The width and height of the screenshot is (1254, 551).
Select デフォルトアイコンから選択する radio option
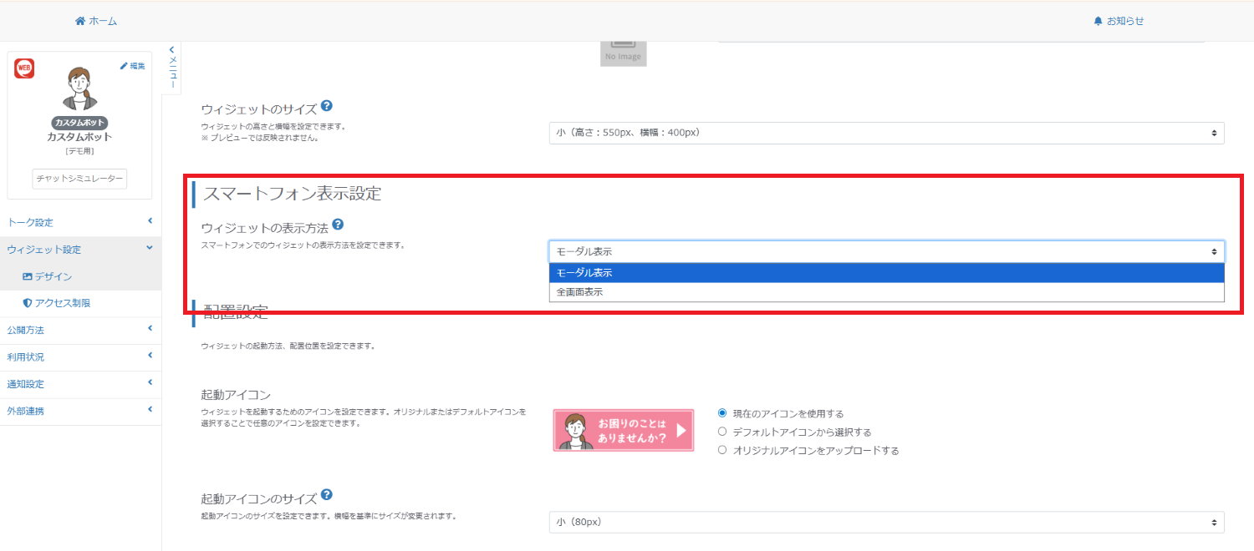coord(722,432)
